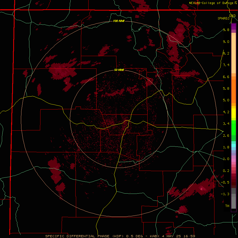The height and width of the screenshot is (238, 238).
Task: Click the 5.8 value on color scale
Action: [226, 89]
